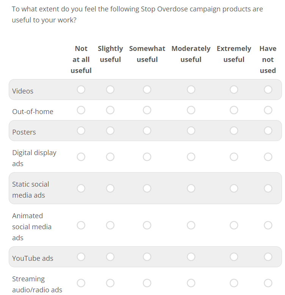Mark Videos as Have not used
Viewport: 285px width, 295px height.
pos(268,89)
